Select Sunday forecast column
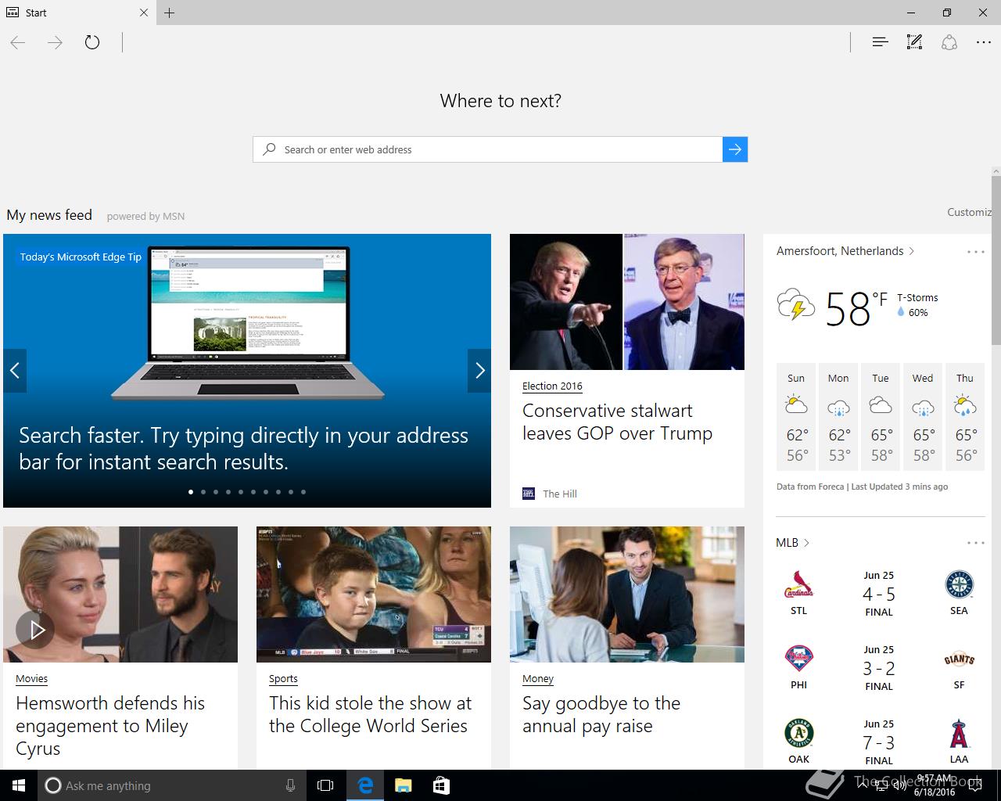The height and width of the screenshot is (801, 1001). (796, 417)
